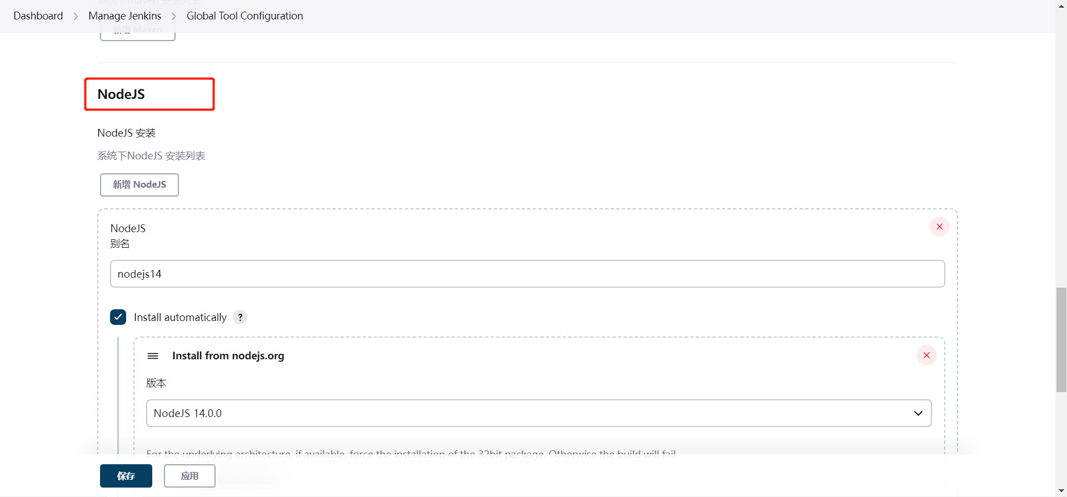This screenshot has width=1067, height=497.
Task: Go to Dashboard in the breadcrumb
Action: click(38, 16)
